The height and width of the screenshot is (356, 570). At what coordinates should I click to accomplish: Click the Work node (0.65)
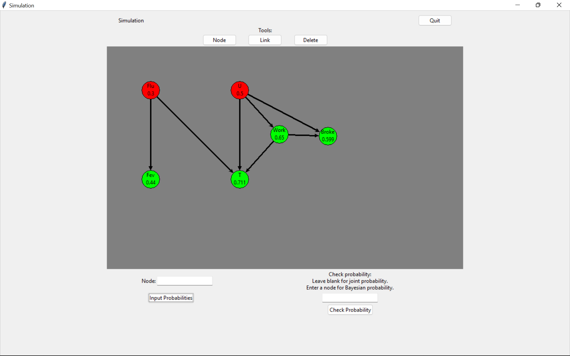point(279,134)
